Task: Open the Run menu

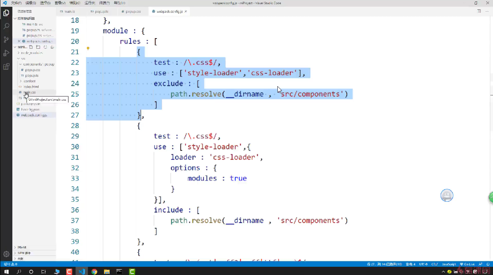Action: pyautogui.click(x=89, y=3)
